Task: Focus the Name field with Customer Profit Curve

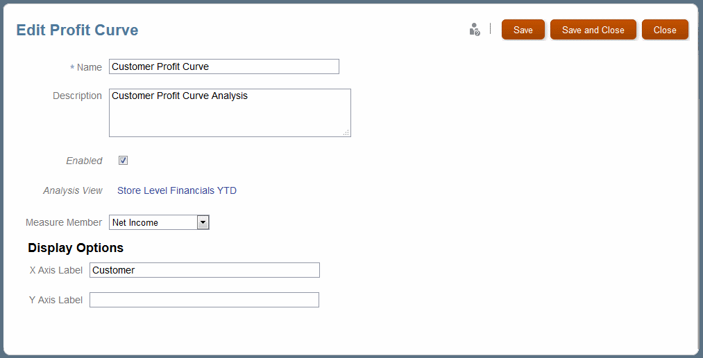Action: point(224,66)
